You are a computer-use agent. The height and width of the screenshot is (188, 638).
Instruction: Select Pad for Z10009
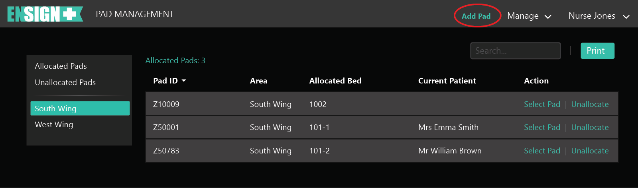click(x=542, y=104)
